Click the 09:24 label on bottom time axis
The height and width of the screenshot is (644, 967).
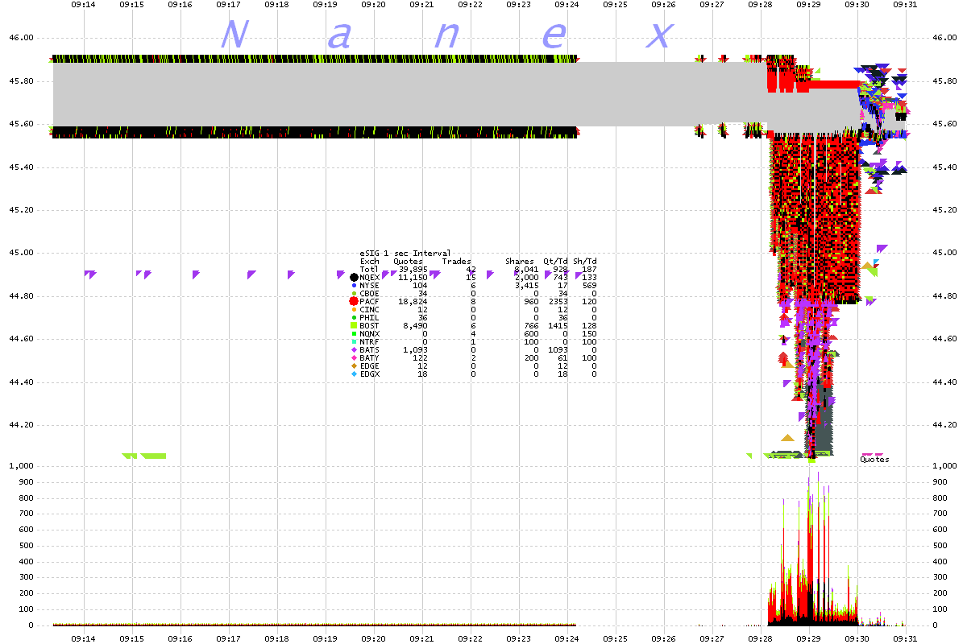coord(567,638)
